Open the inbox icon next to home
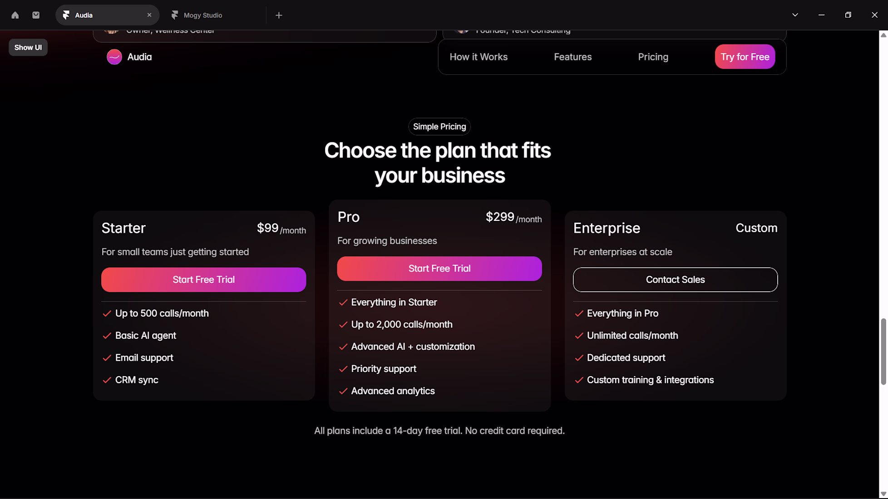Viewport: 888px width, 499px height. tap(36, 15)
